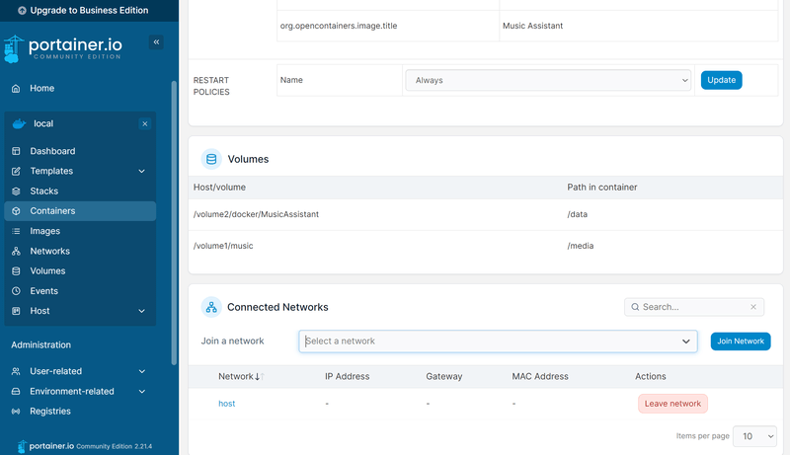Open the host network link
Screen dimensions: 790x455
[227, 404]
